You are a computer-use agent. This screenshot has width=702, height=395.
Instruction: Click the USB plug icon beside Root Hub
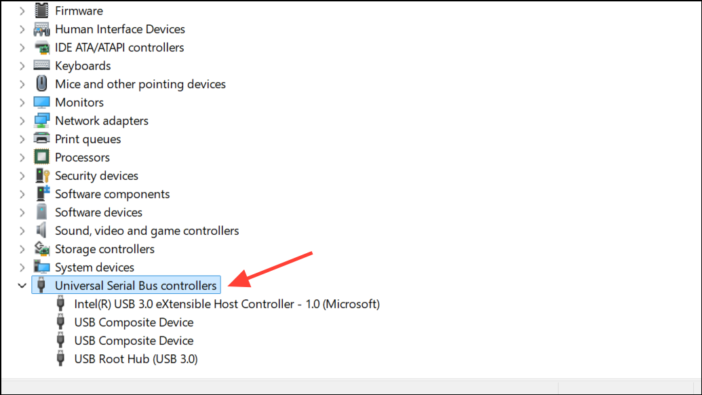(x=60, y=359)
